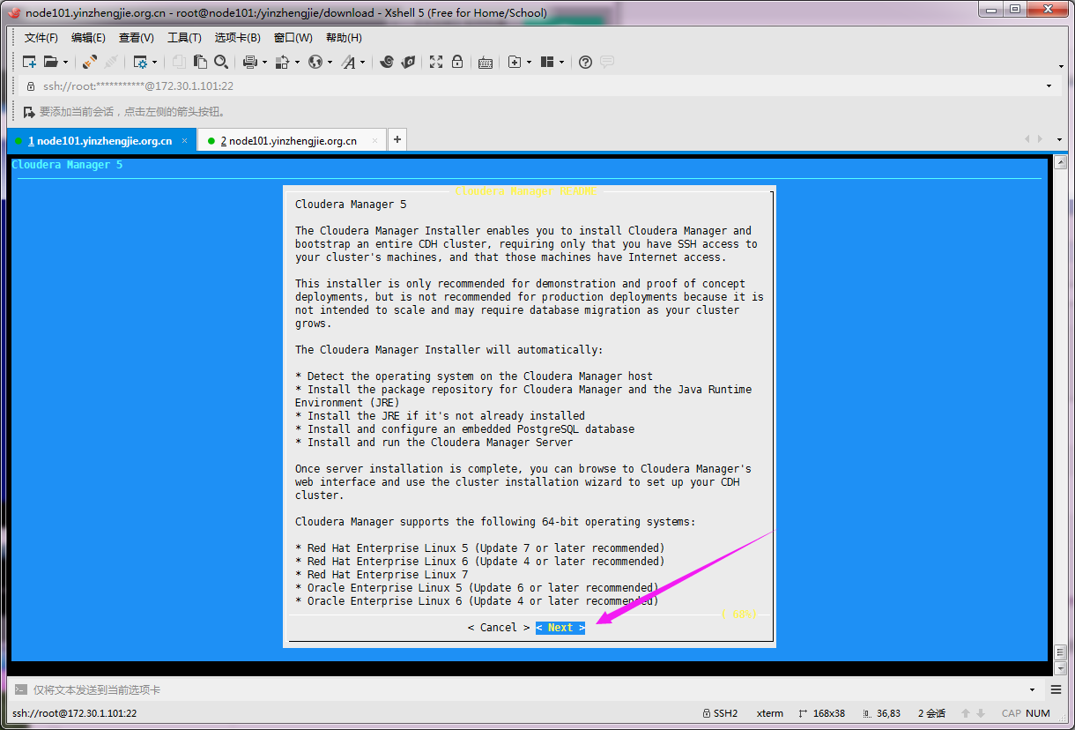This screenshot has width=1075, height=730.
Task: Expand the address bar history dropdown
Action: click(x=1049, y=86)
